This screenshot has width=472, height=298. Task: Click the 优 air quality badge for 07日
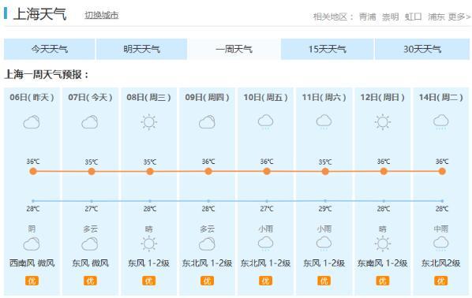(90, 281)
